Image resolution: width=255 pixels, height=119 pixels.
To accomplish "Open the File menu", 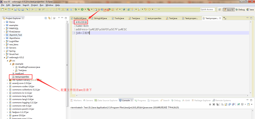I will click(3, 5).
